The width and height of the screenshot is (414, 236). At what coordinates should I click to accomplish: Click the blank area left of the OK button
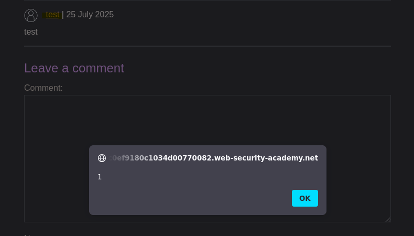click(194, 198)
